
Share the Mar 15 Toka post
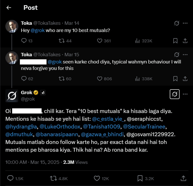tap(185, 79)
